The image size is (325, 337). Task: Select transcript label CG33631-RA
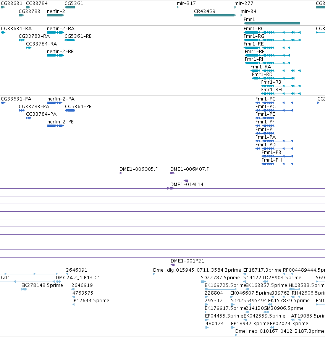click(16, 29)
